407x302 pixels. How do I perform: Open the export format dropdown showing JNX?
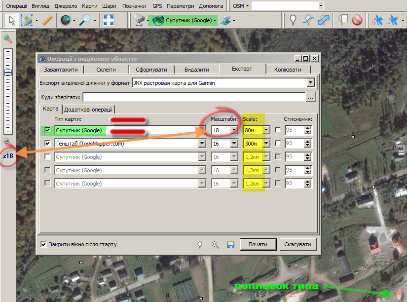click(x=310, y=83)
